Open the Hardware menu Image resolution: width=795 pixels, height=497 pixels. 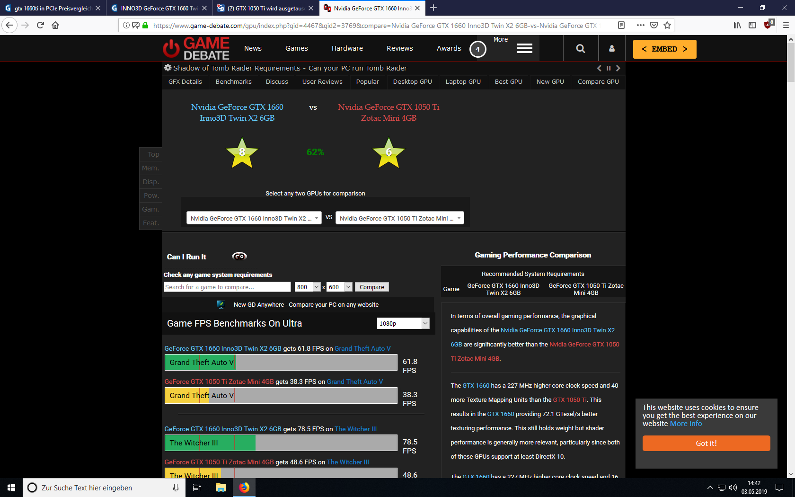[x=347, y=48]
